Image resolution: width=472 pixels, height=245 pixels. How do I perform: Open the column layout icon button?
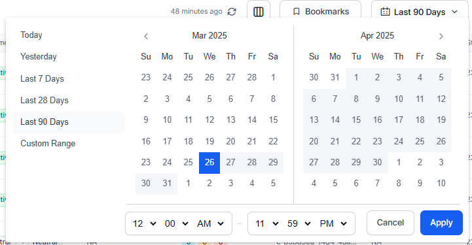(x=259, y=12)
